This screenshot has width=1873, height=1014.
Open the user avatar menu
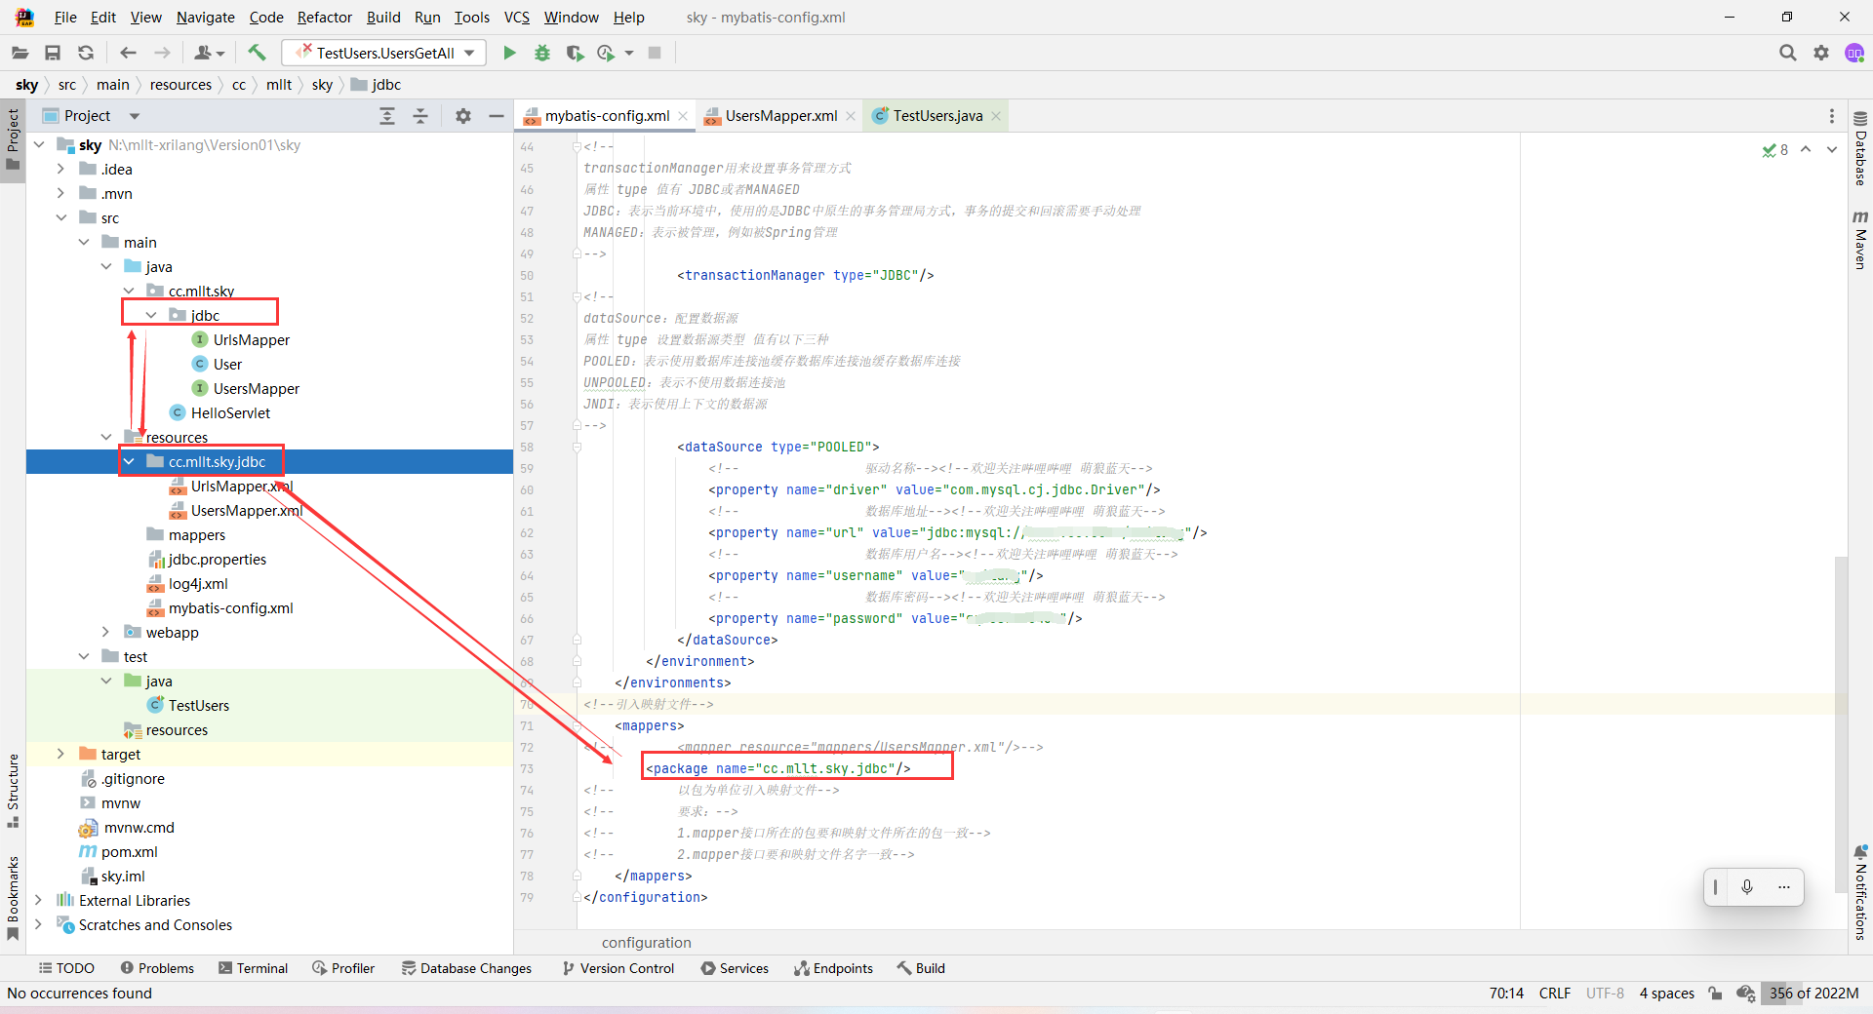pyautogui.click(x=1853, y=53)
